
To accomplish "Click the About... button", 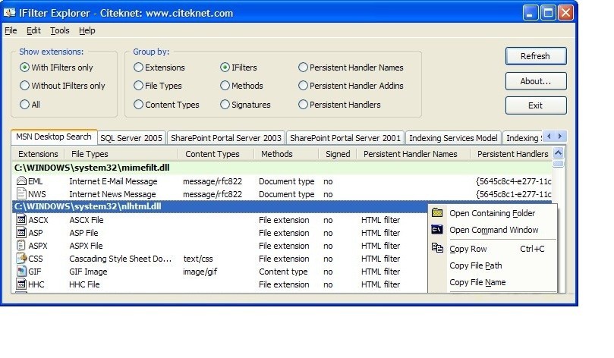I will 535,81.
